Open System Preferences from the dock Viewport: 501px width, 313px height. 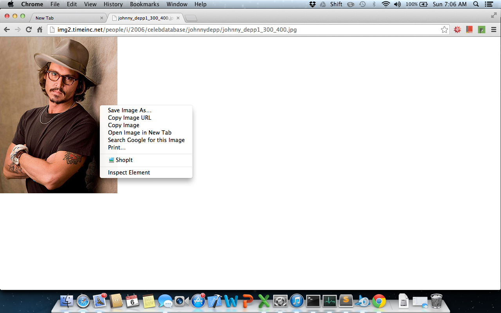280,301
